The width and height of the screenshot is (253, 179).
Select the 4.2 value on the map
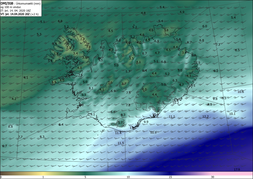[14, 99]
